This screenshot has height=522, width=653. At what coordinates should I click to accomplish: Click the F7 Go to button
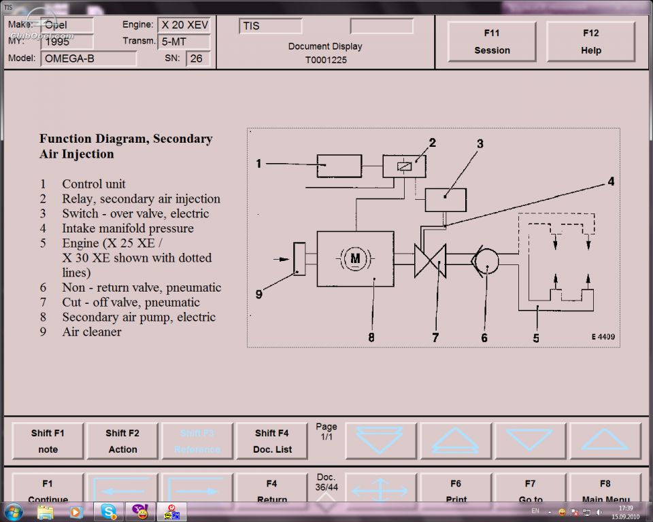point(530,488)
